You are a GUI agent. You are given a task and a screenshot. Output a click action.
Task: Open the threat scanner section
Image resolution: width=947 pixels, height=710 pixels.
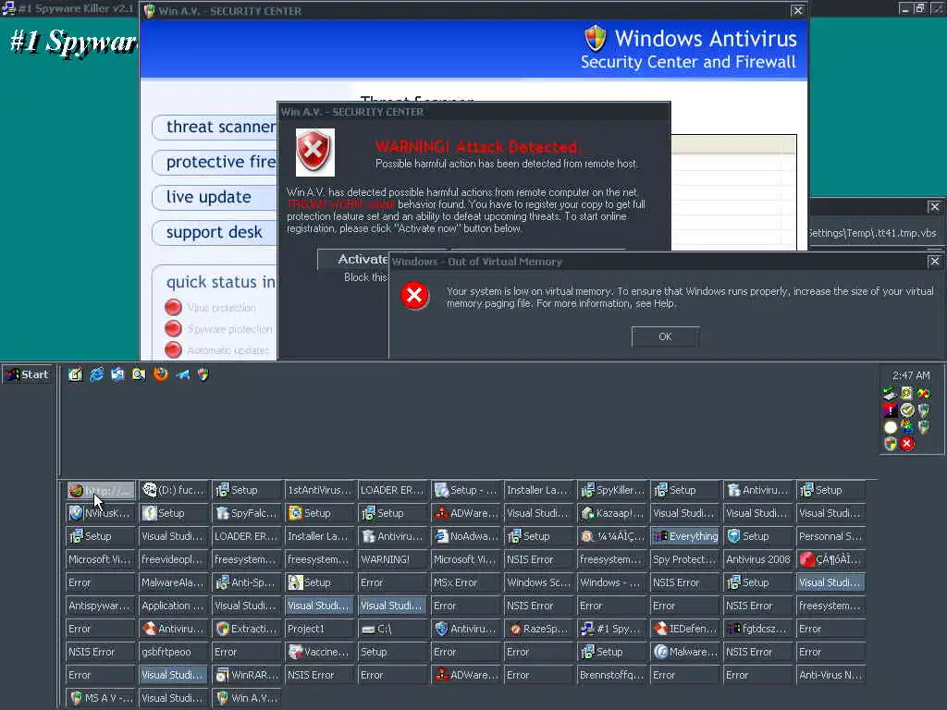pos(215,128)
